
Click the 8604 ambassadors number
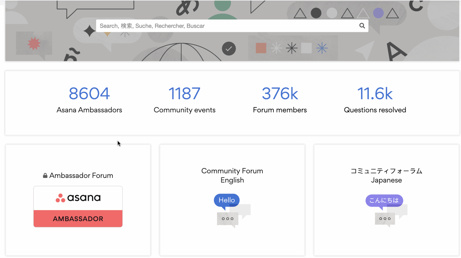pyautogui.click(x=89, y=94)
